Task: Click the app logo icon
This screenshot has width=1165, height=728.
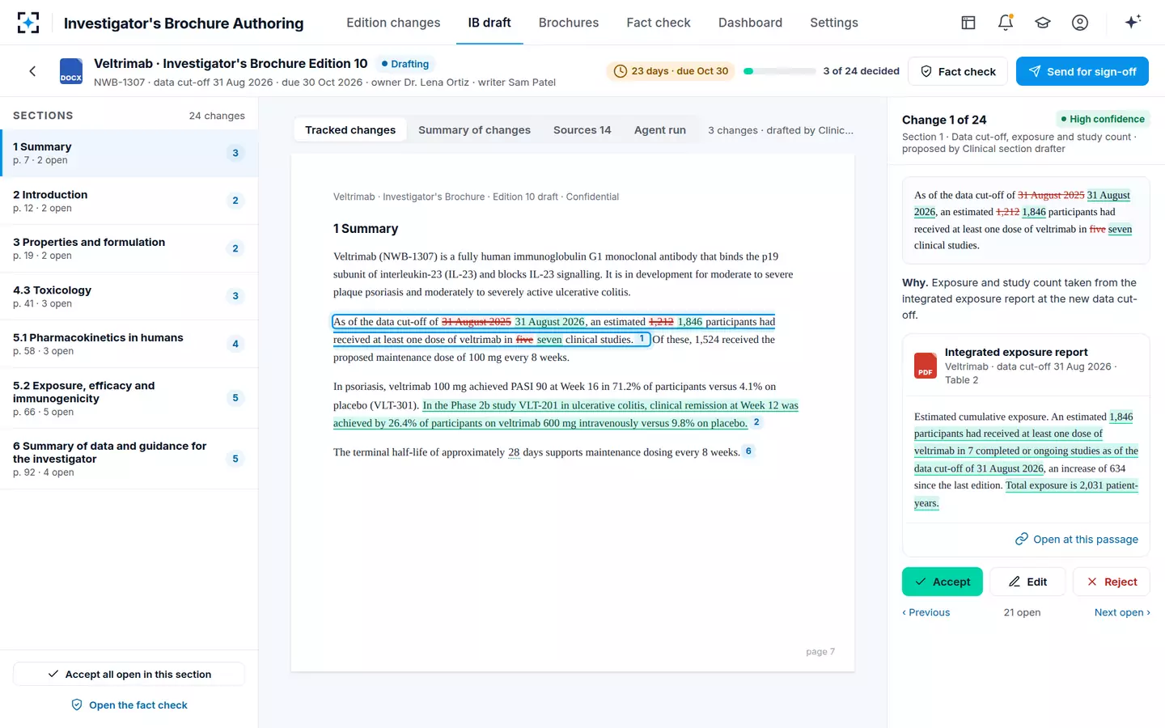Action: [x=28, y=23]
